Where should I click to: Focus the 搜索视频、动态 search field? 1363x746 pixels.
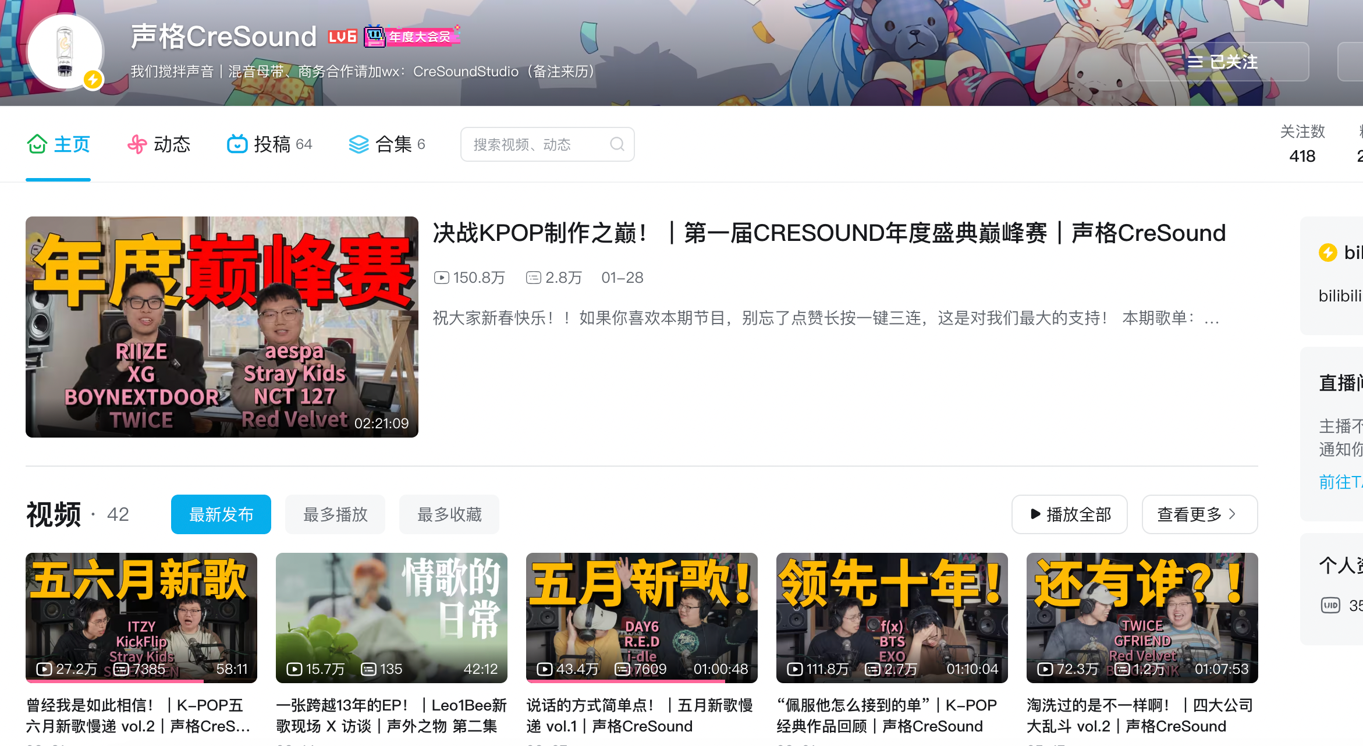(x=547, y=144)
